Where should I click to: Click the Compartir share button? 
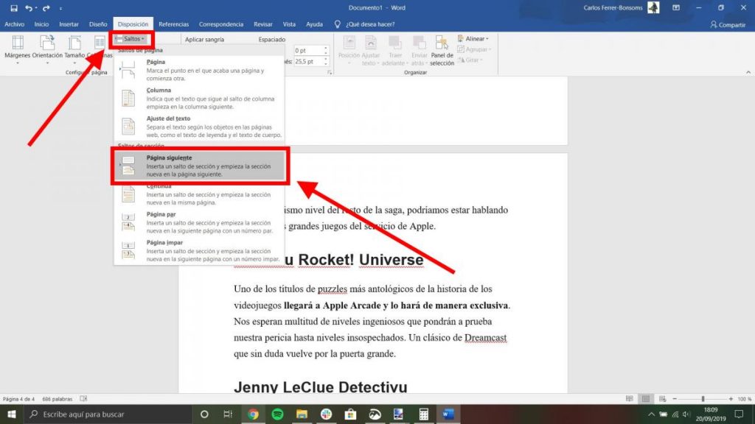tap(727, 24)
